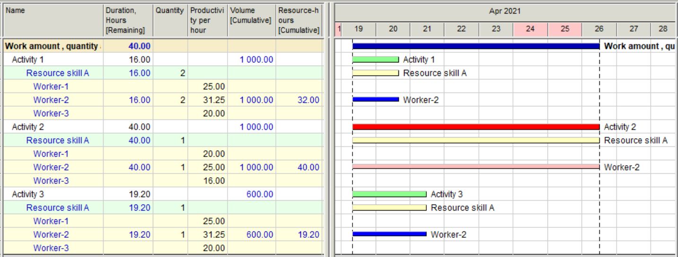Click the green Activity 1 Gantt bar

coord(376,60)
